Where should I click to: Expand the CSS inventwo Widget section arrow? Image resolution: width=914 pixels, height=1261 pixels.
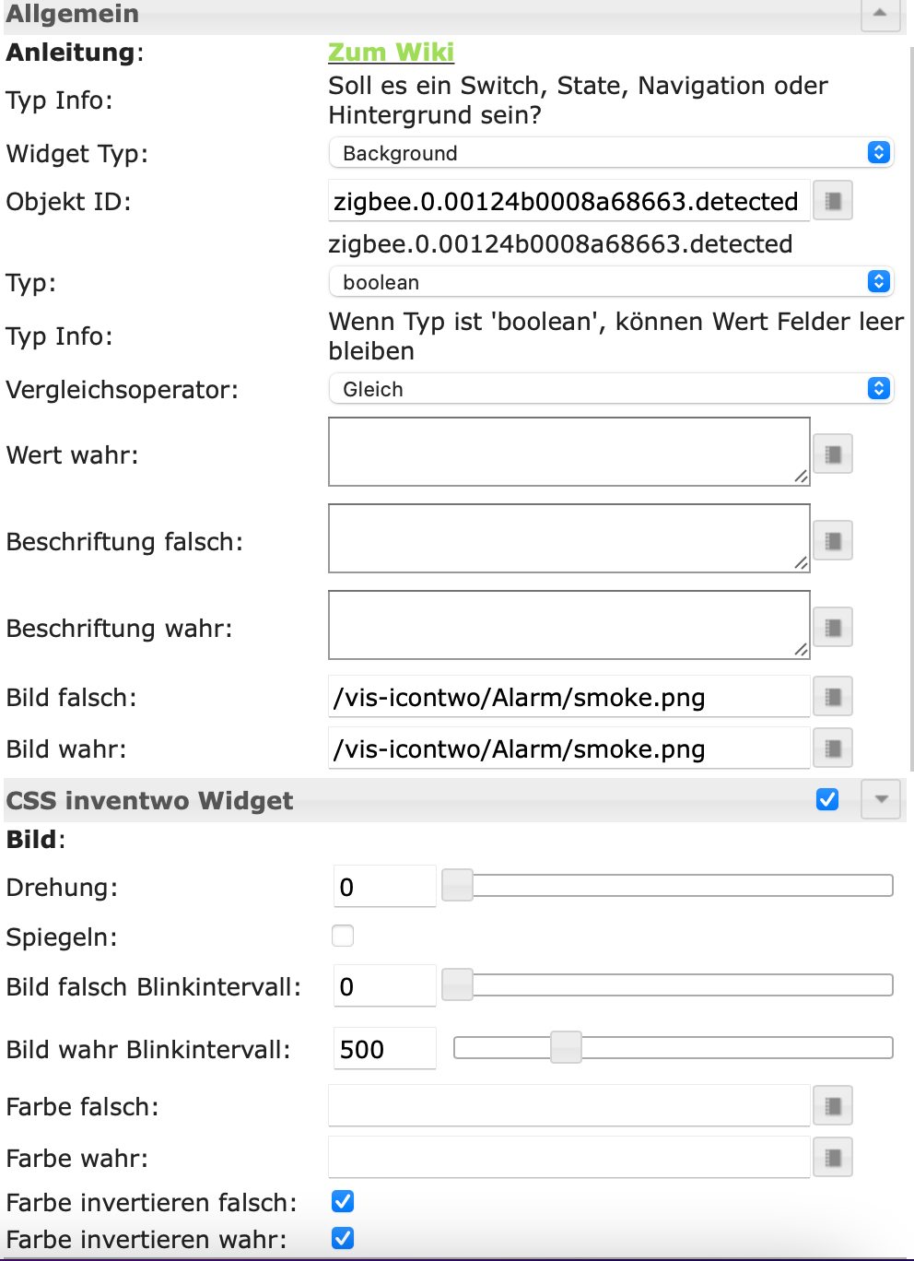(x=881, y=799)
